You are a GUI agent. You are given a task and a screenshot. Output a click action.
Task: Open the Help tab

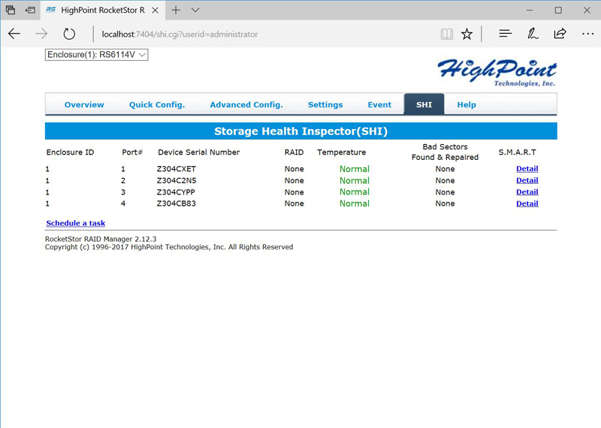467,104
